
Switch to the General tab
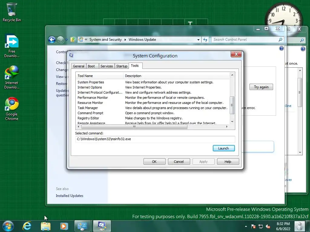point(78,66)
